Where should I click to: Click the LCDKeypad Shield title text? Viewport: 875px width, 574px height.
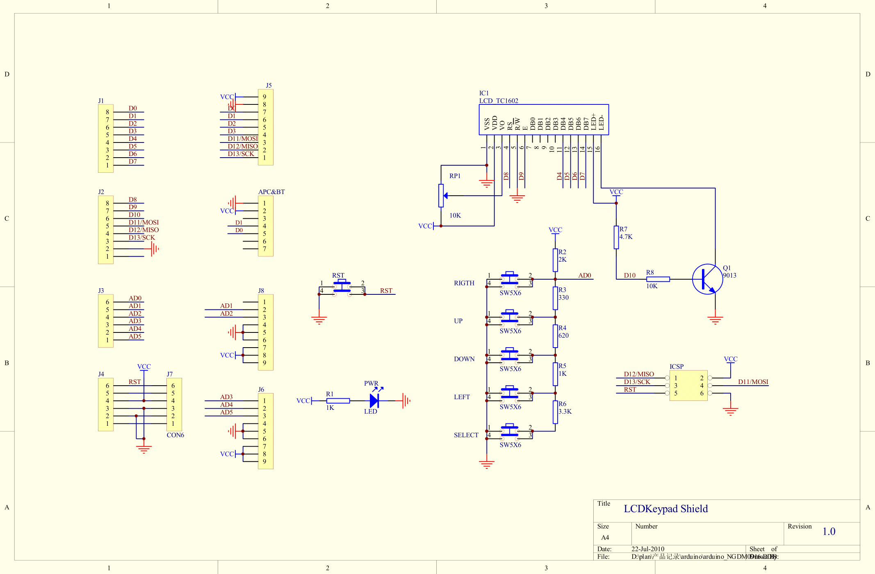(665, 509)
